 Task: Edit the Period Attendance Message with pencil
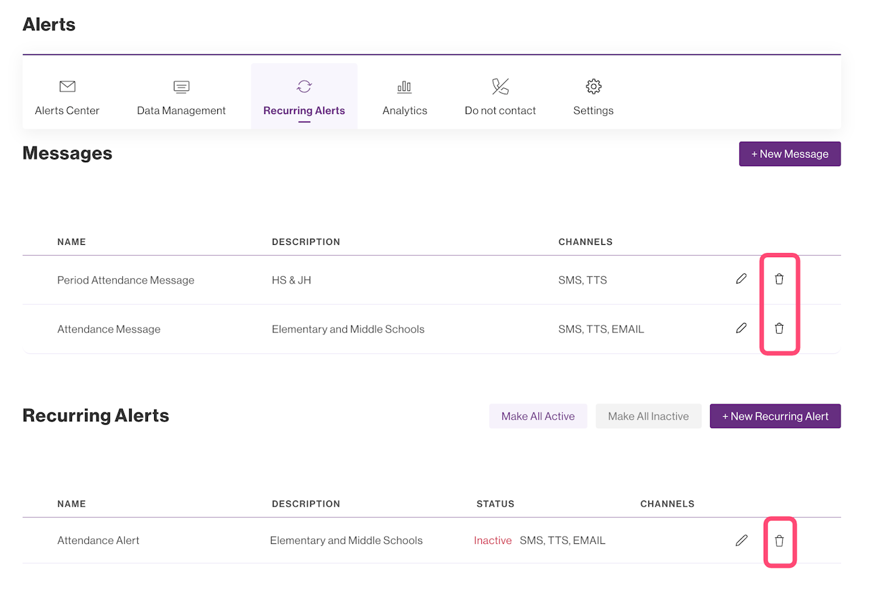[x=741, y=279]
